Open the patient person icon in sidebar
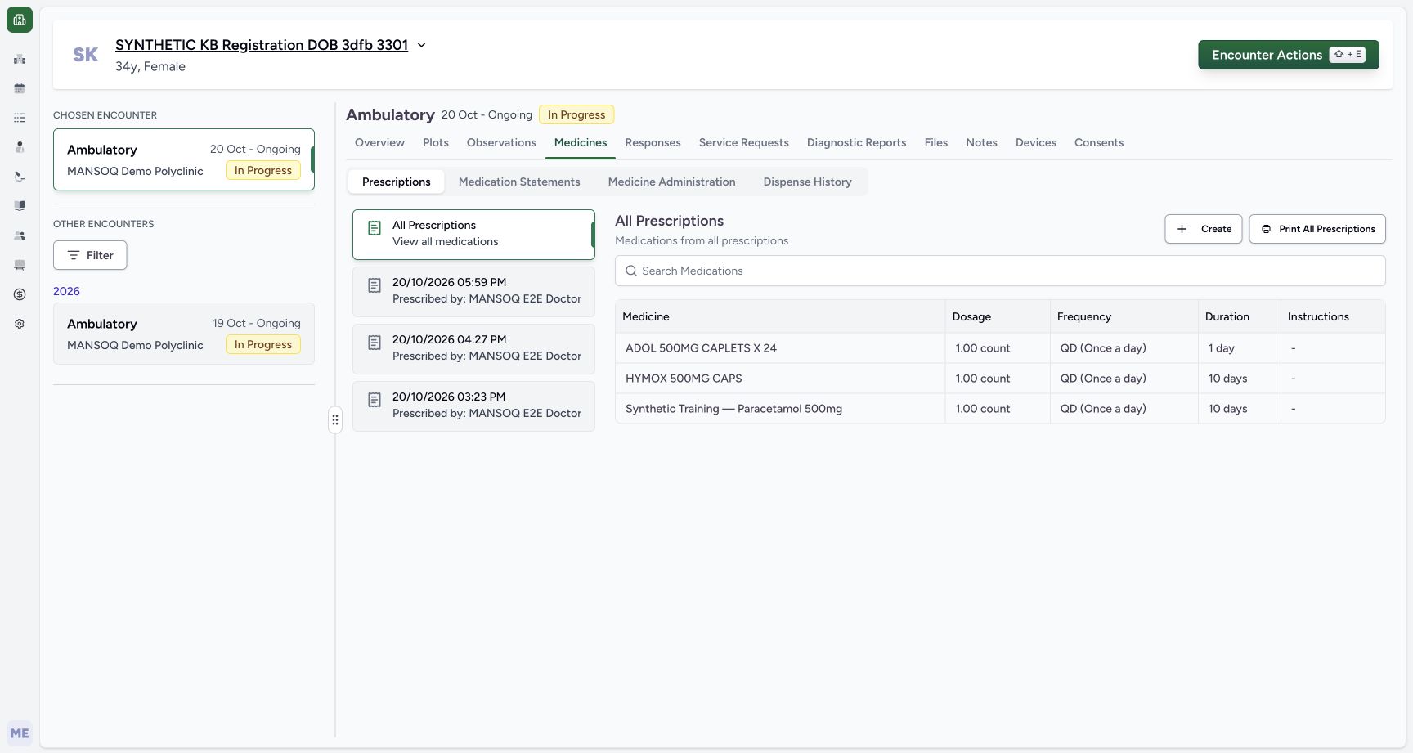Screen dimensions: 1413x753 (x=20, y=147)
